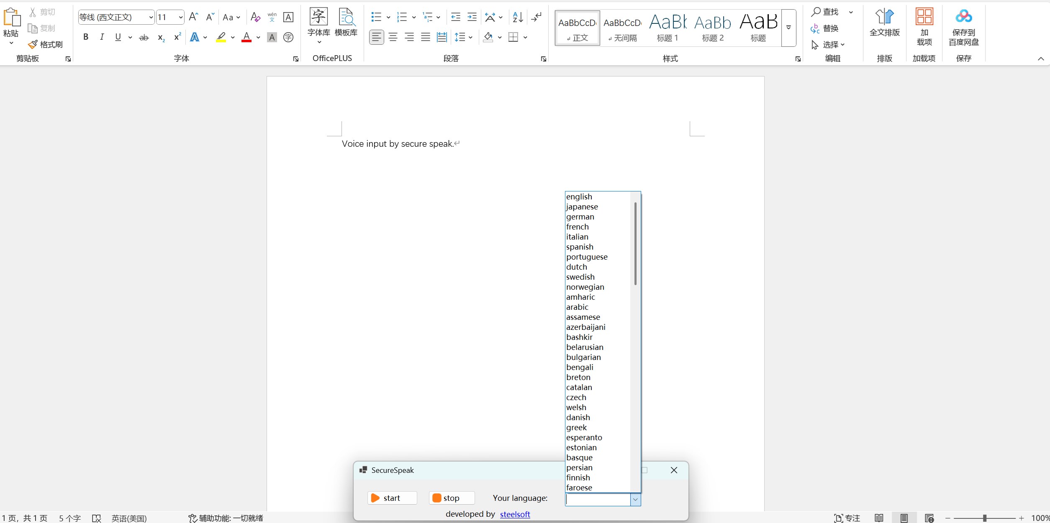Click the Format Painter brush icon
Screen dimensions: 1050x523
33,44
